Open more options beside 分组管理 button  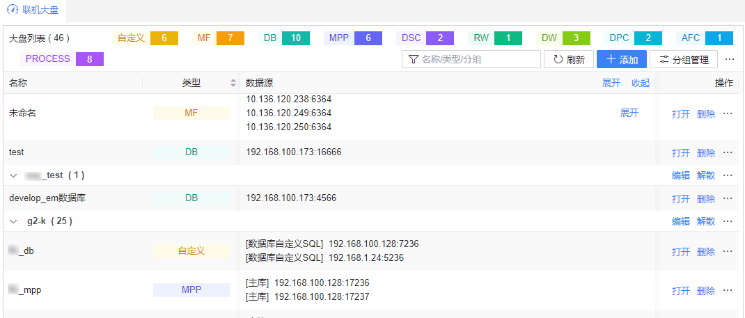click(730, 59)
